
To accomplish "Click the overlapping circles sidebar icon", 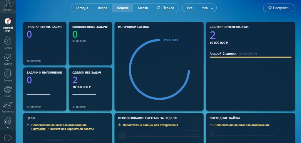I will click(8, 121).
